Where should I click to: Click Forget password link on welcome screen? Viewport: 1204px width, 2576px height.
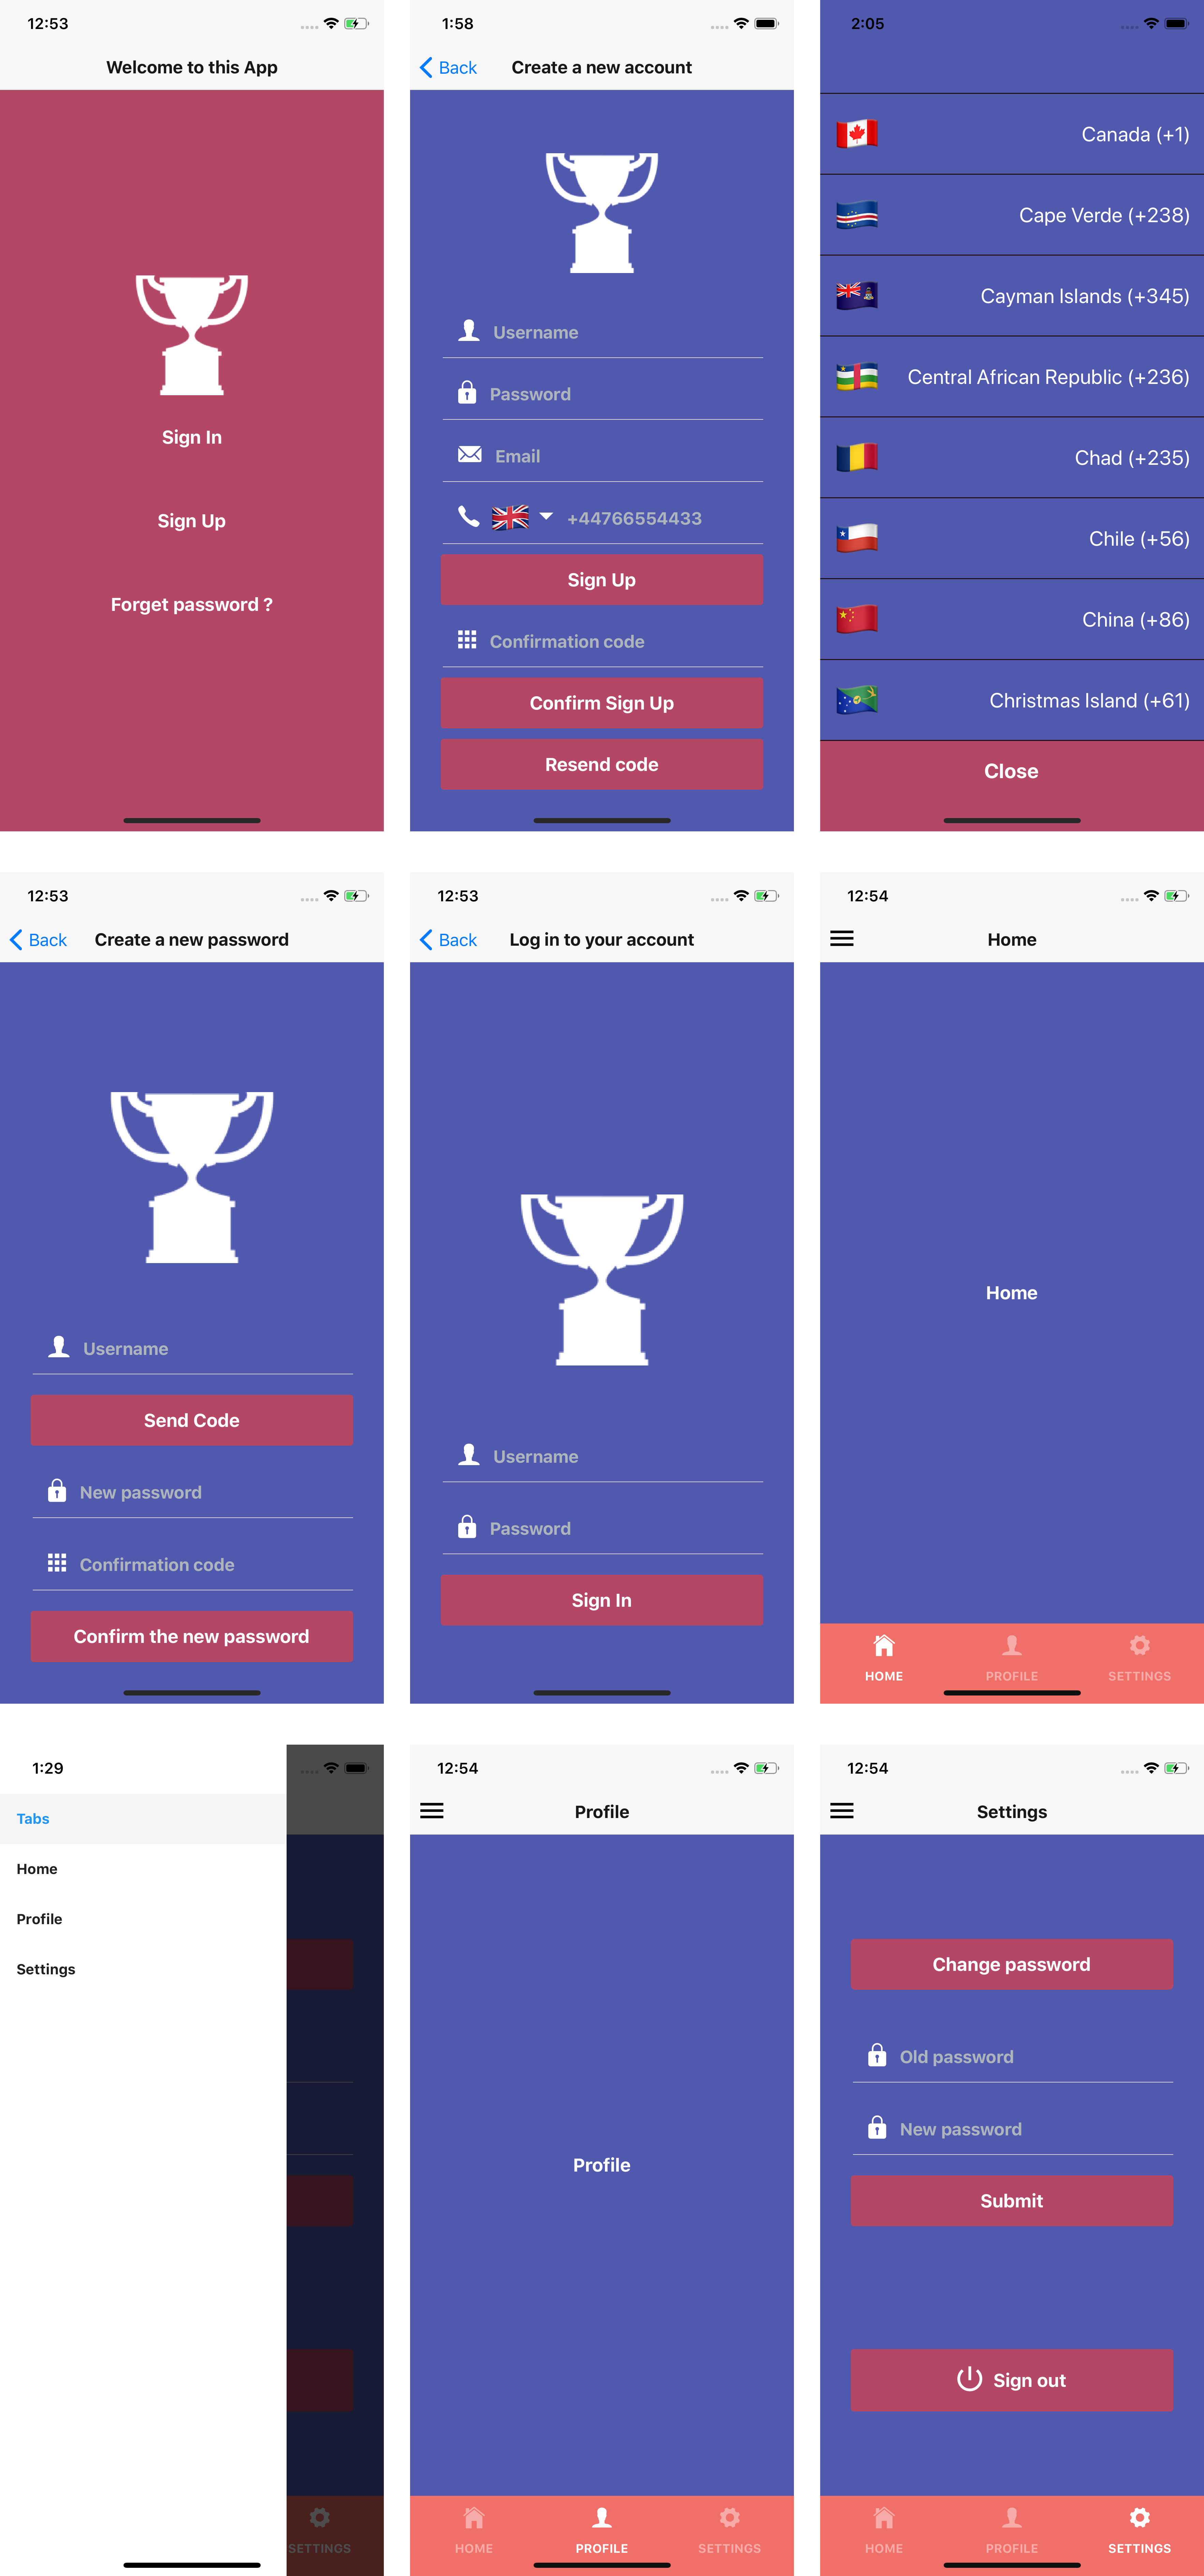tap(190, 603)
